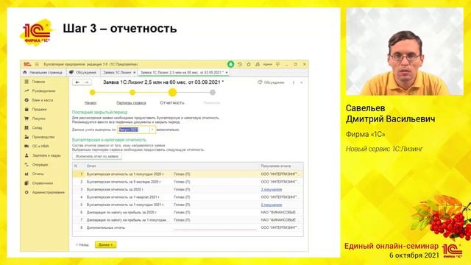471x265 pixels.
Task: Open the ОС и НМА section
Action: [x=40, y=146]
